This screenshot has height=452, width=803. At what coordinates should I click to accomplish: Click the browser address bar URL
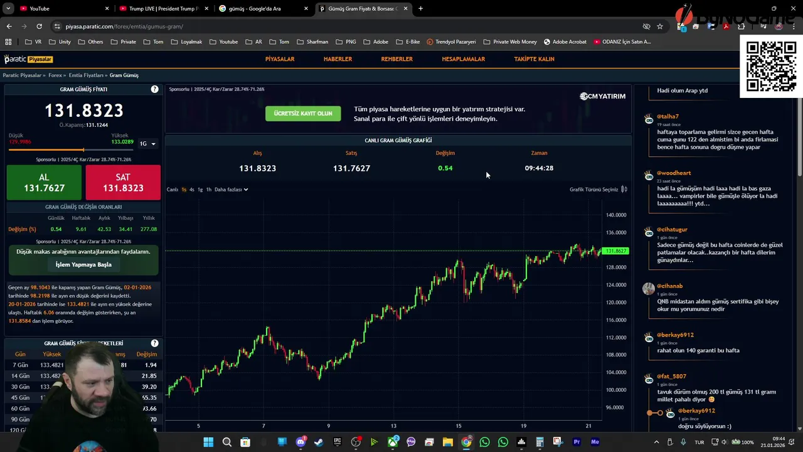tap(124, 26)
